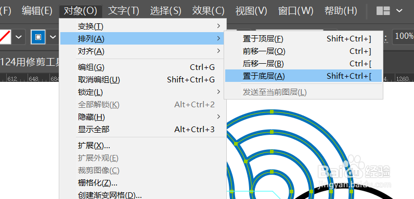
Task: Expand the 变换(T) submenu
Action: point(144,26)
